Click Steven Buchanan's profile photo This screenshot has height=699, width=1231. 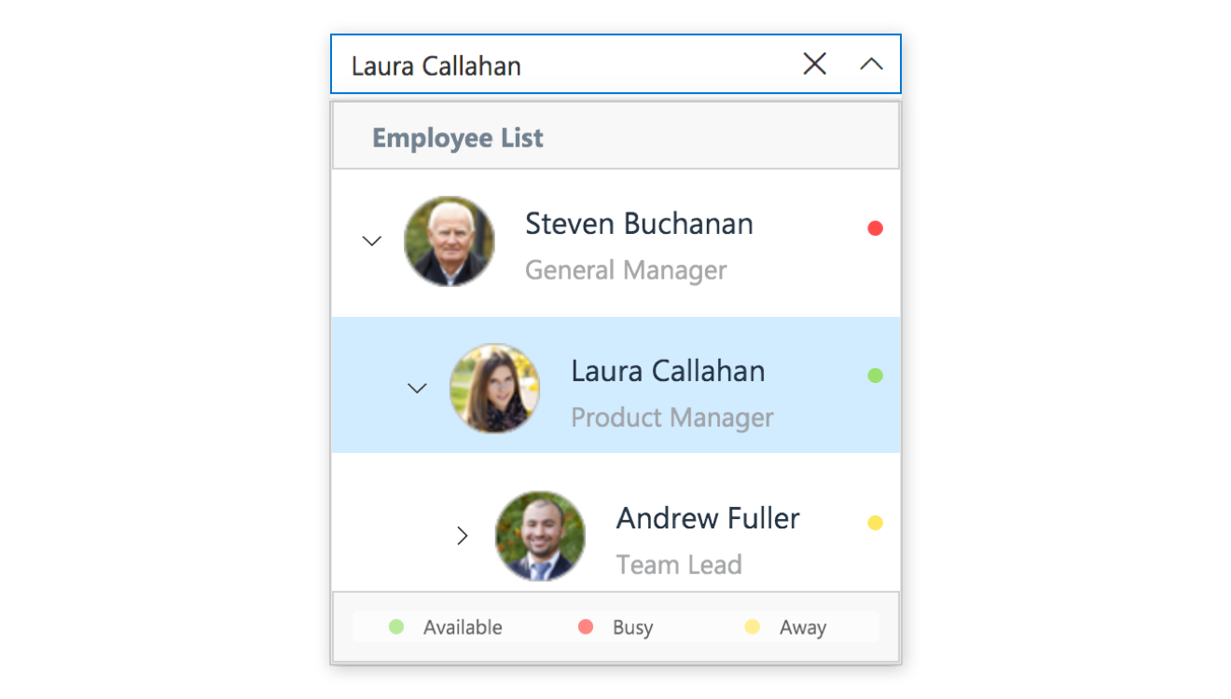pos(449,241)
